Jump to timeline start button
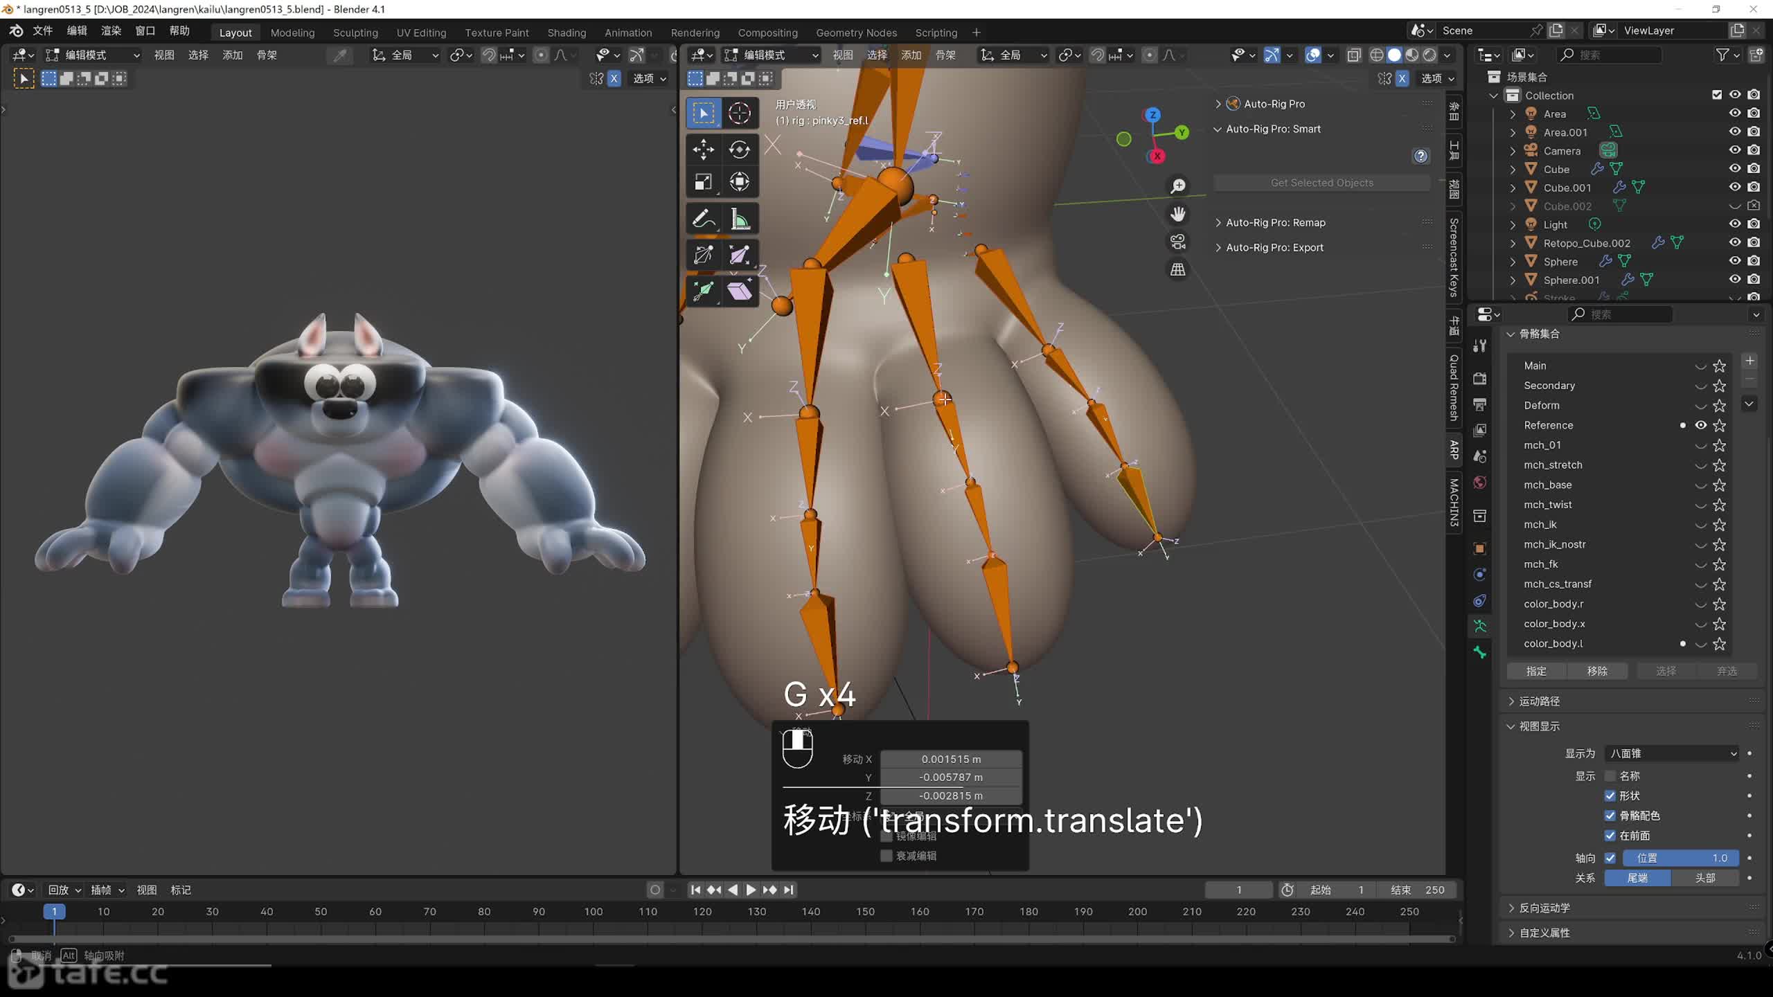Screen dimensions: 1773x997 point(696,890)
